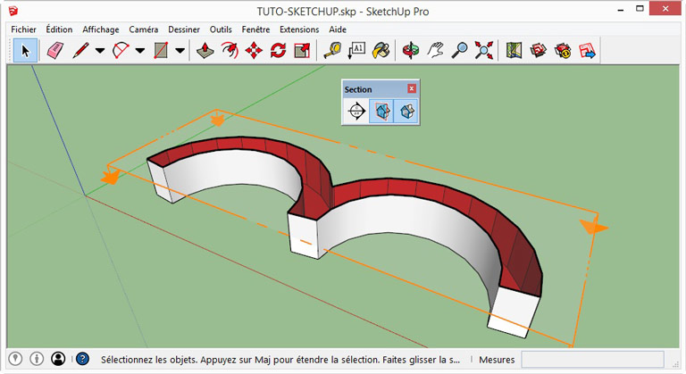The width and height of the screenshot is (686, 374).
Task: Activate the Push/Pull tool
Action: [205, 50]
